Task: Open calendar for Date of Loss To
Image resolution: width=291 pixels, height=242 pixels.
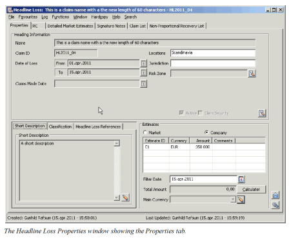Action: [x=143, y=72]
